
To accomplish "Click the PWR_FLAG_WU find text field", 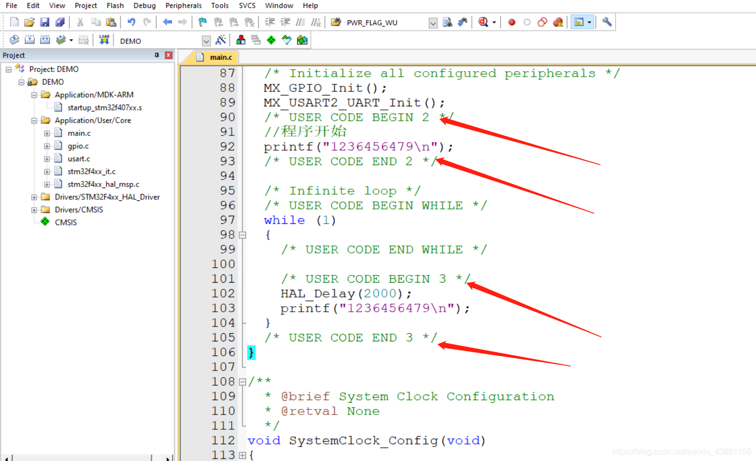I will [x=386, y=22].
